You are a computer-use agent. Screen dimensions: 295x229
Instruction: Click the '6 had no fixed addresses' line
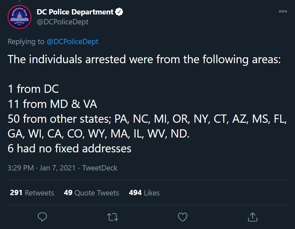click(69, 148)
